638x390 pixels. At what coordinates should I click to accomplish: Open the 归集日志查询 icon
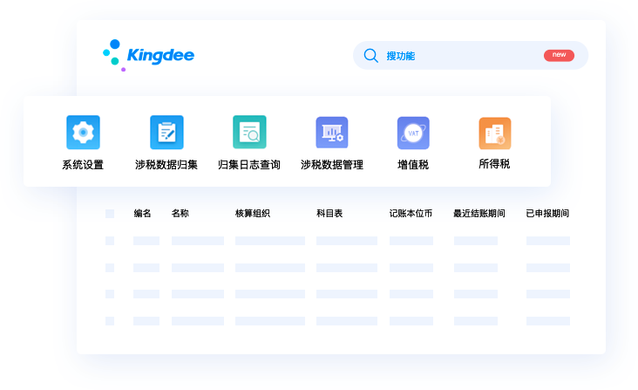coord(249,133)
